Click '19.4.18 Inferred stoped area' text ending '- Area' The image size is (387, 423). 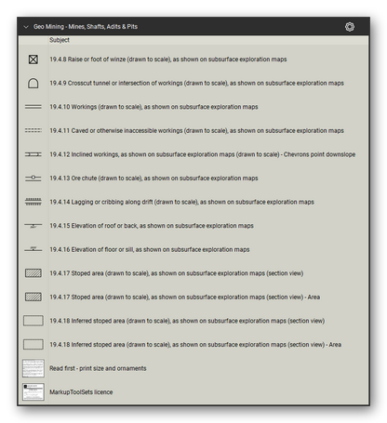click(x=195, y=344)
